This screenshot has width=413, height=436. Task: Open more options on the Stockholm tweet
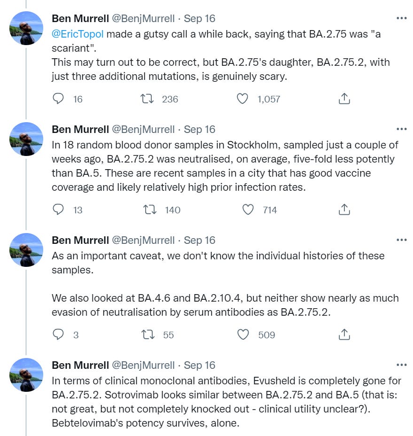(x=402, y=129)
